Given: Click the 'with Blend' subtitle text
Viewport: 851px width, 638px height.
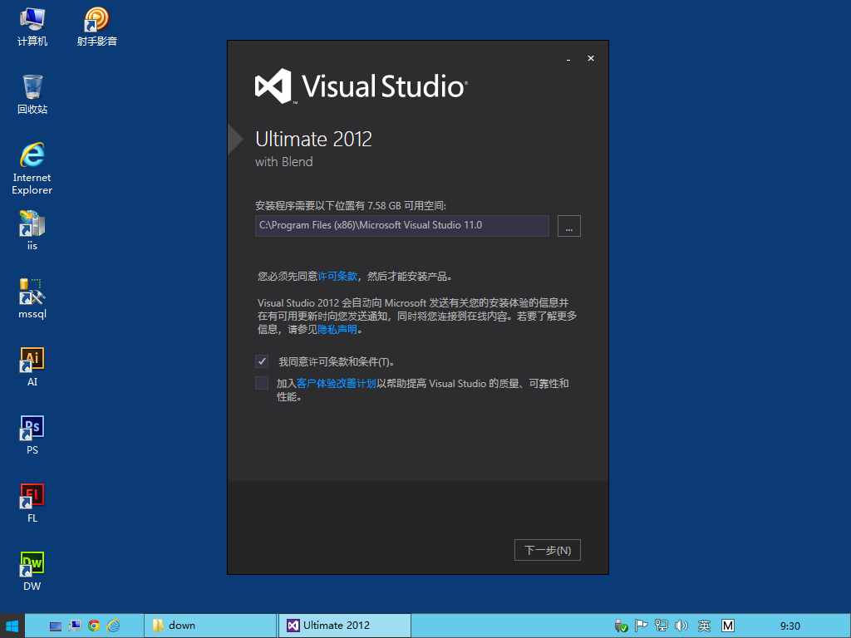Looking at the screenshot, I should (x=284, y=162).
